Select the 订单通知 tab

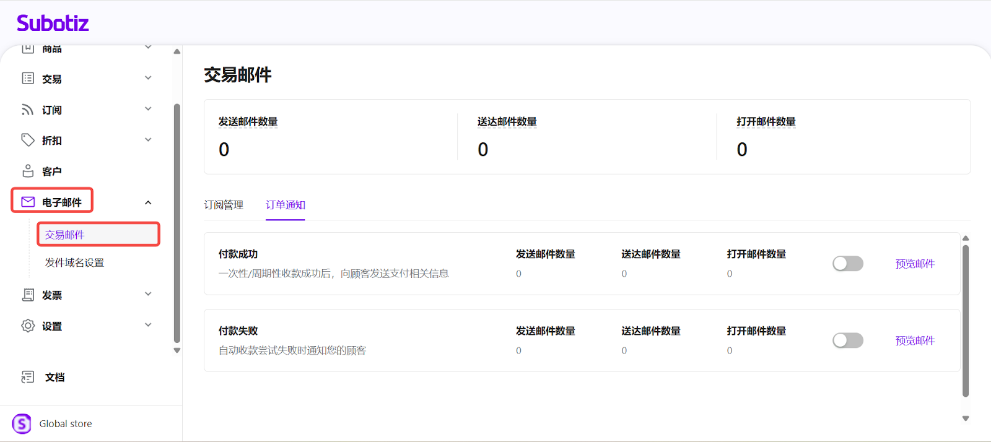pos(286,205)
